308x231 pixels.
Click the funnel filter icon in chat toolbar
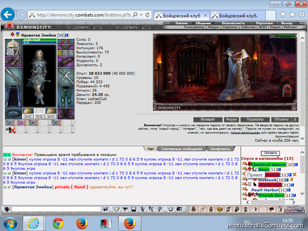pyautogui.click(x=125, y=209)
